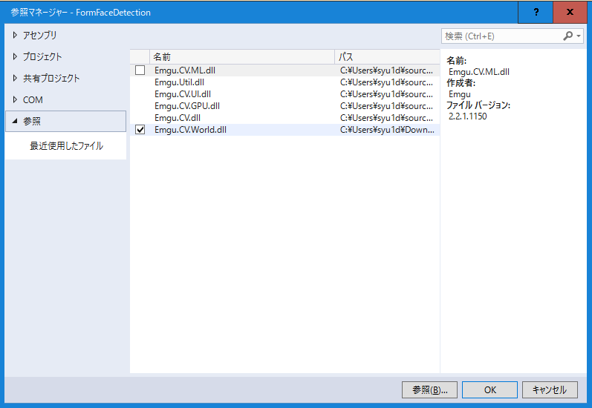The image size is (592, 408).
Task: Expand the プロジェクト category arrow
Action: click(x=15, y=56)
